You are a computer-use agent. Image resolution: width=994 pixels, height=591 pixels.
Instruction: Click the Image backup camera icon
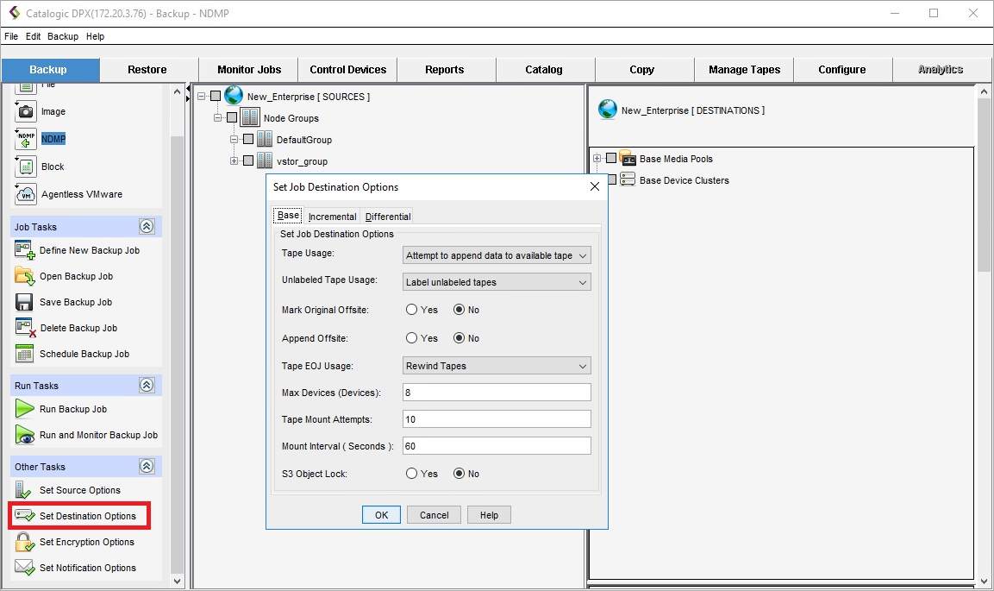click(26, 111)
